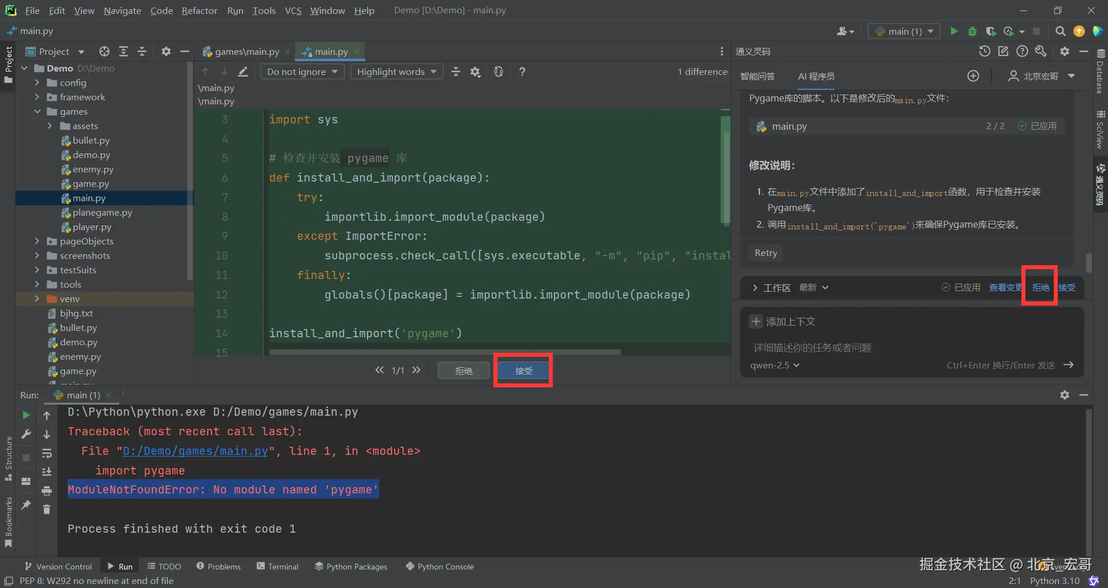The image size is (1108, 588).
Task: Click the 拒绝 button below the diff
Action: pos(463,371)
